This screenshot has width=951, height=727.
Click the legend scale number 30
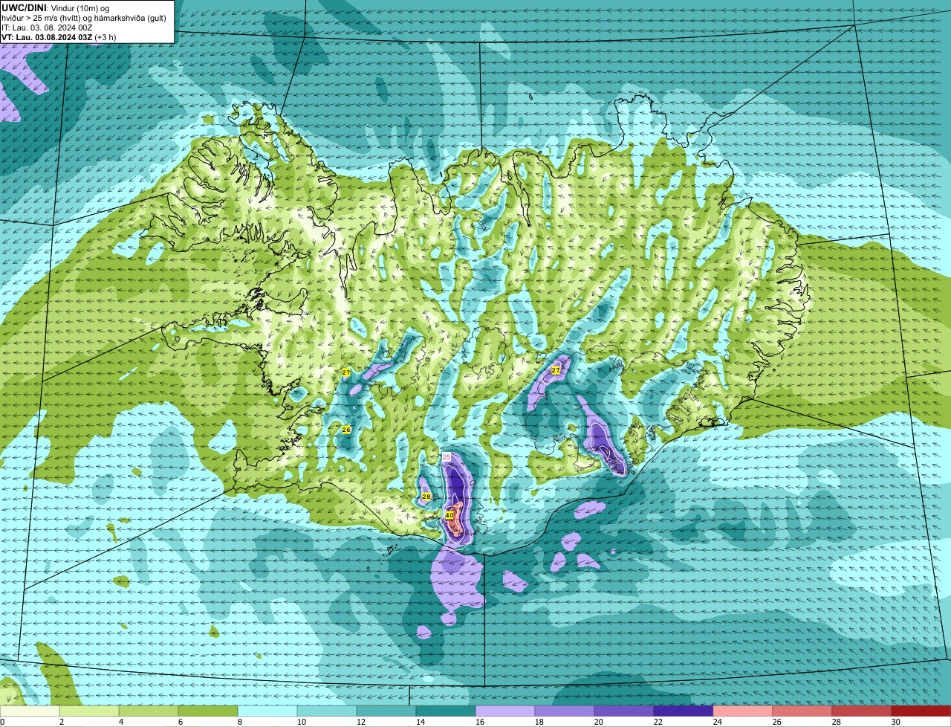[x=895, y=722]
